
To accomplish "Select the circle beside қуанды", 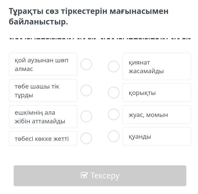I will point(114,136).
